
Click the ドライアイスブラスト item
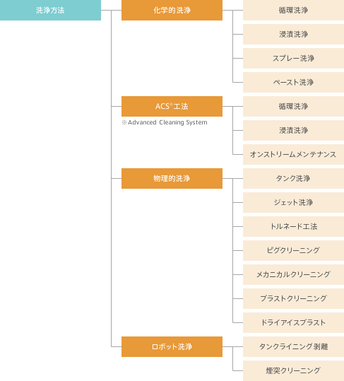(x=294, y=322)
